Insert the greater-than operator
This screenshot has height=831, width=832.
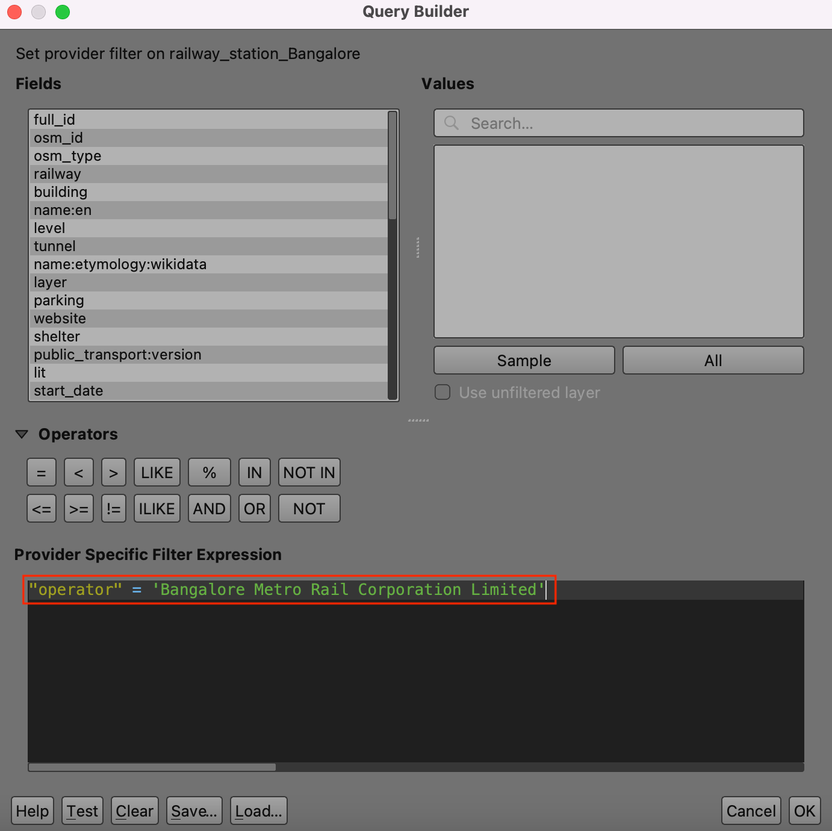[x=114, y=472]
